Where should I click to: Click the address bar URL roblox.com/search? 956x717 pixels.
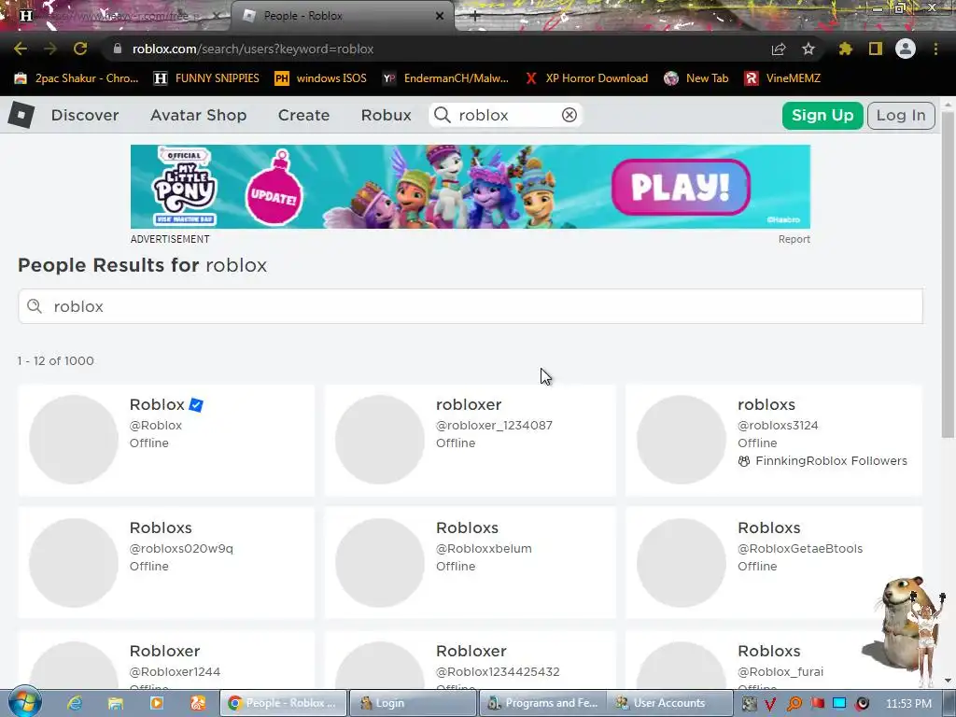(x=252, y=49)
